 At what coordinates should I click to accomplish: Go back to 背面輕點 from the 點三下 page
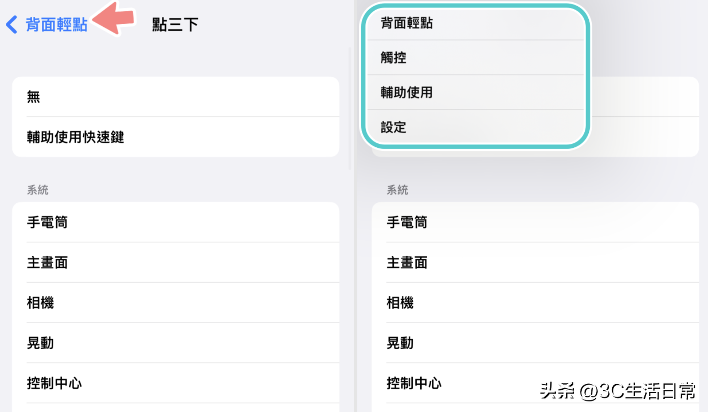(x=56, y=25)
